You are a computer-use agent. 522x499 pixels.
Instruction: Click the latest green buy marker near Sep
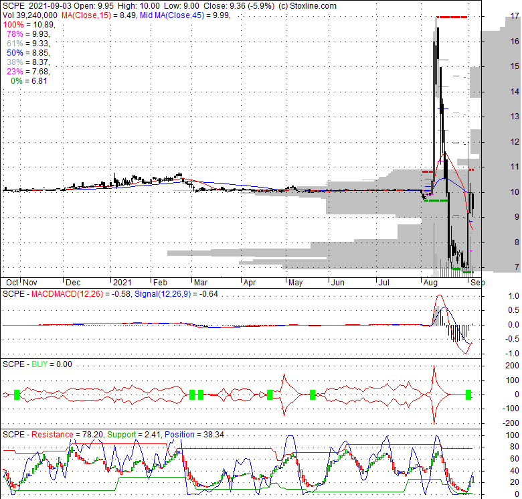(468, 395)
